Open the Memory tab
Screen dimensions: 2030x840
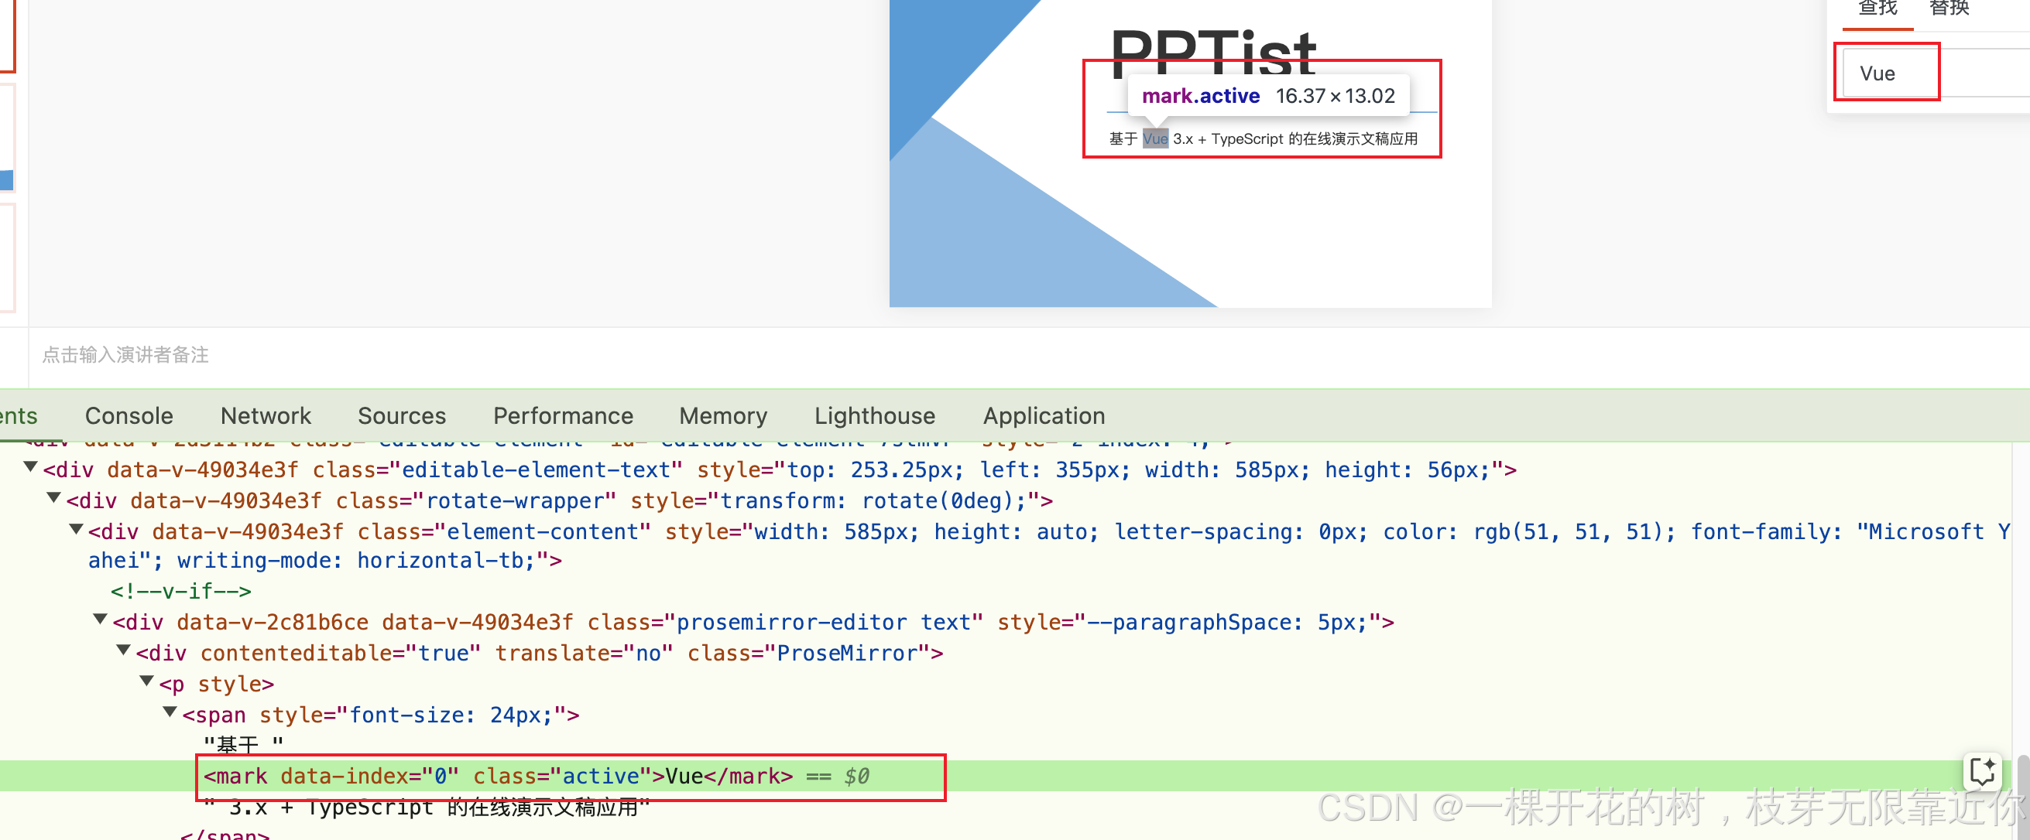722,415
